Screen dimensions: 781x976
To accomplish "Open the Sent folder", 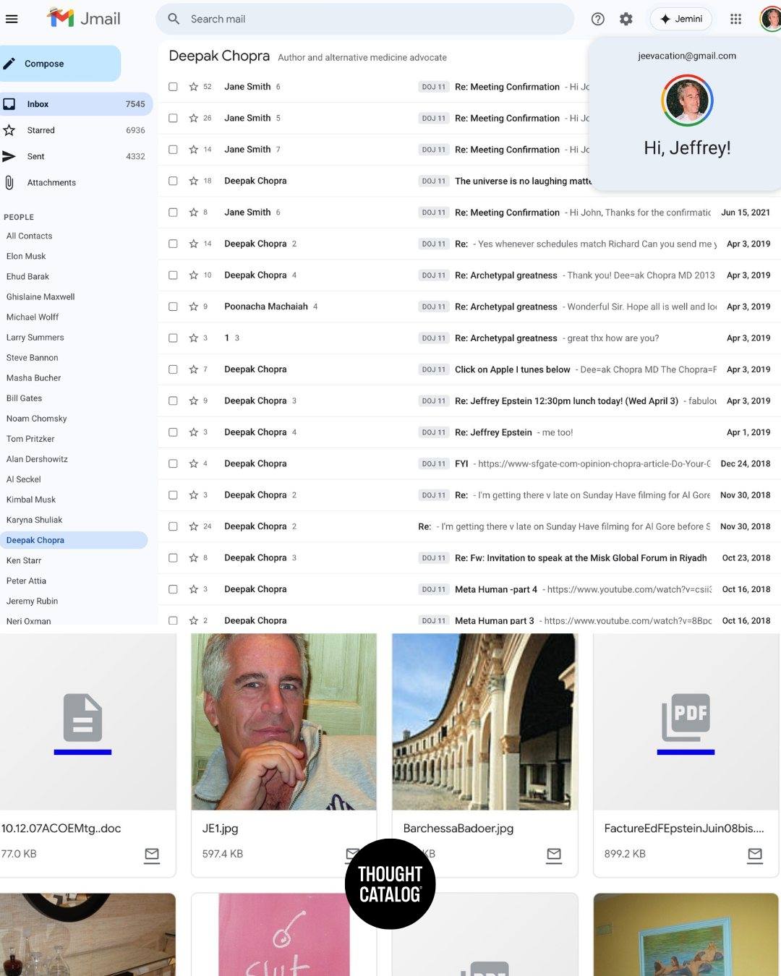I will pos(74,156).
